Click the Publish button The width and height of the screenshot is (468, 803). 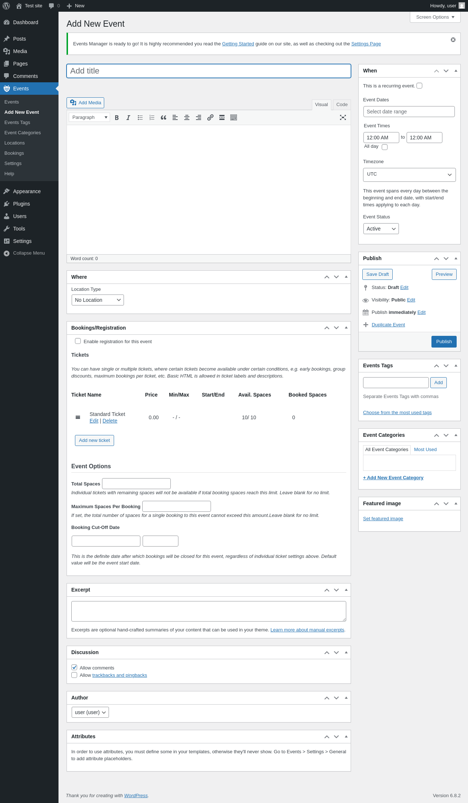[x=444, y=342]
